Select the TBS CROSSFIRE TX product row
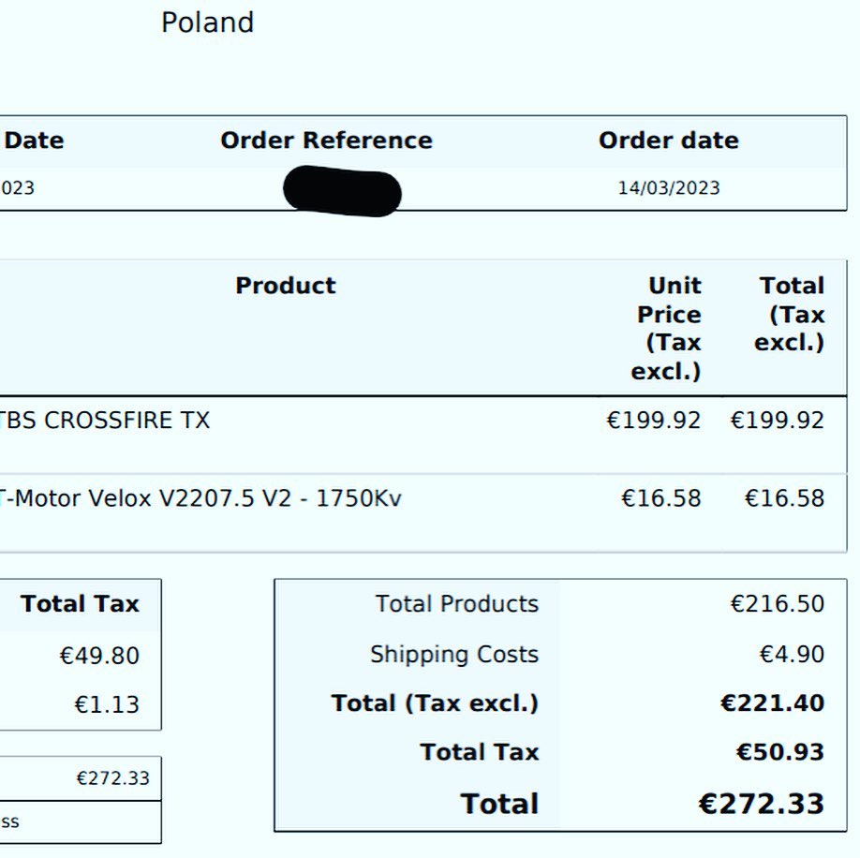Screen dimensions: 860x858 coord(423,435)
